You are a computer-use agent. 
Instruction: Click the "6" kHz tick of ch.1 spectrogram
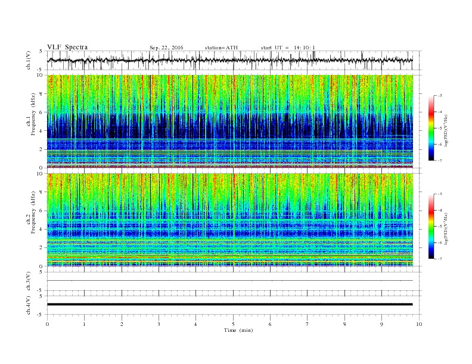point(41,112)
